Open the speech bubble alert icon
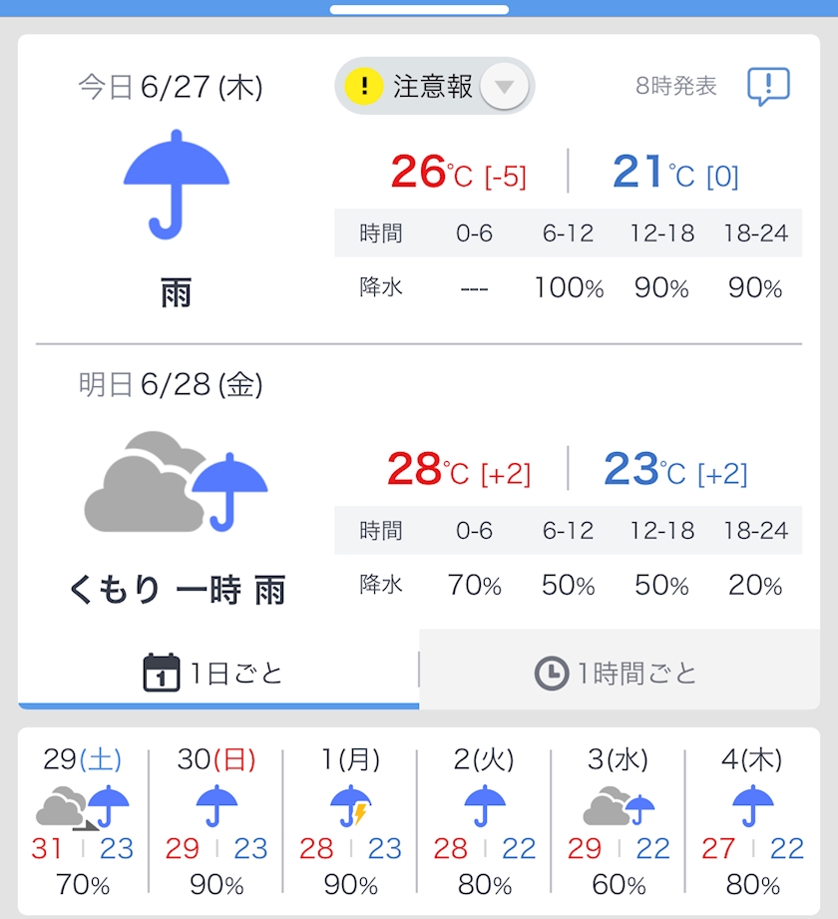 point(768,87)
